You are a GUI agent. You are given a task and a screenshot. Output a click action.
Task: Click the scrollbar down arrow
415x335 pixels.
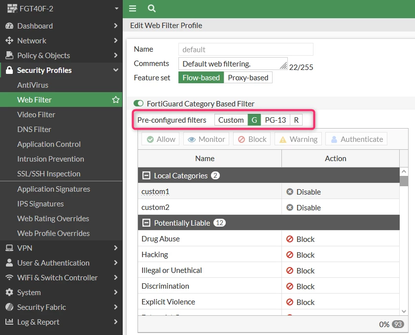pyautogui.click(x=404, y=311)
